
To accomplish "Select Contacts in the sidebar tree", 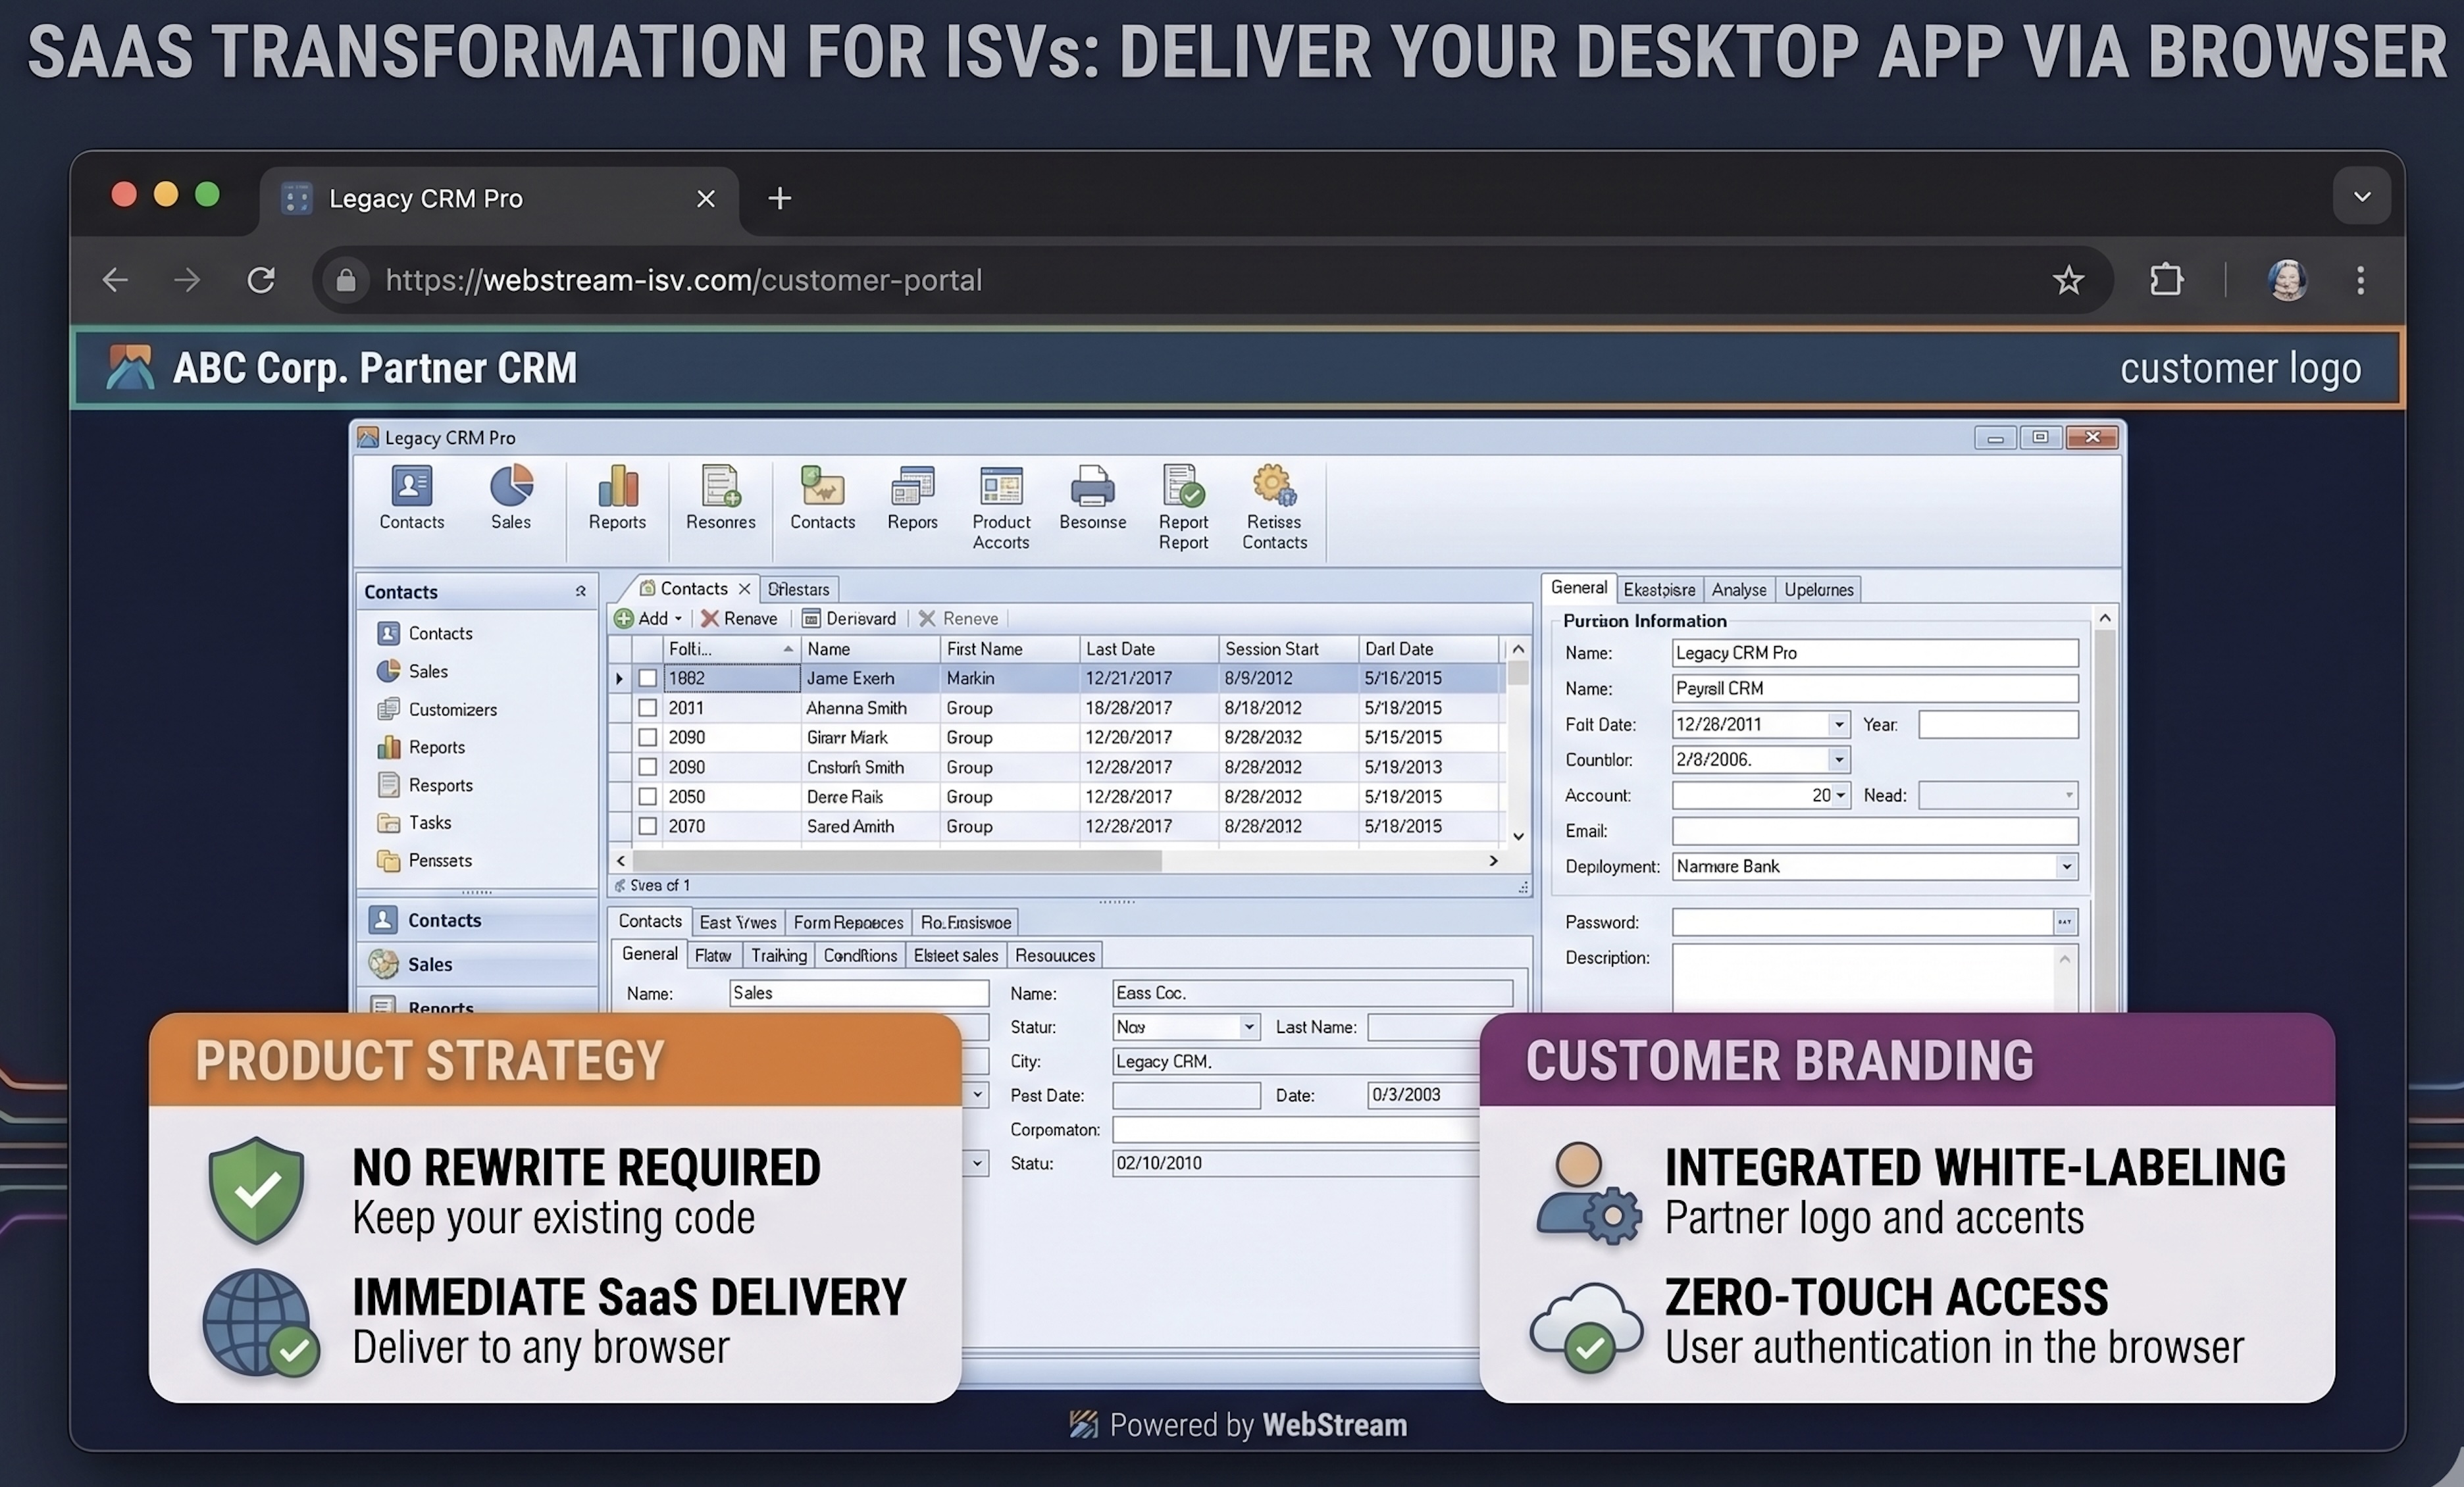I will [x=425, y=633].
